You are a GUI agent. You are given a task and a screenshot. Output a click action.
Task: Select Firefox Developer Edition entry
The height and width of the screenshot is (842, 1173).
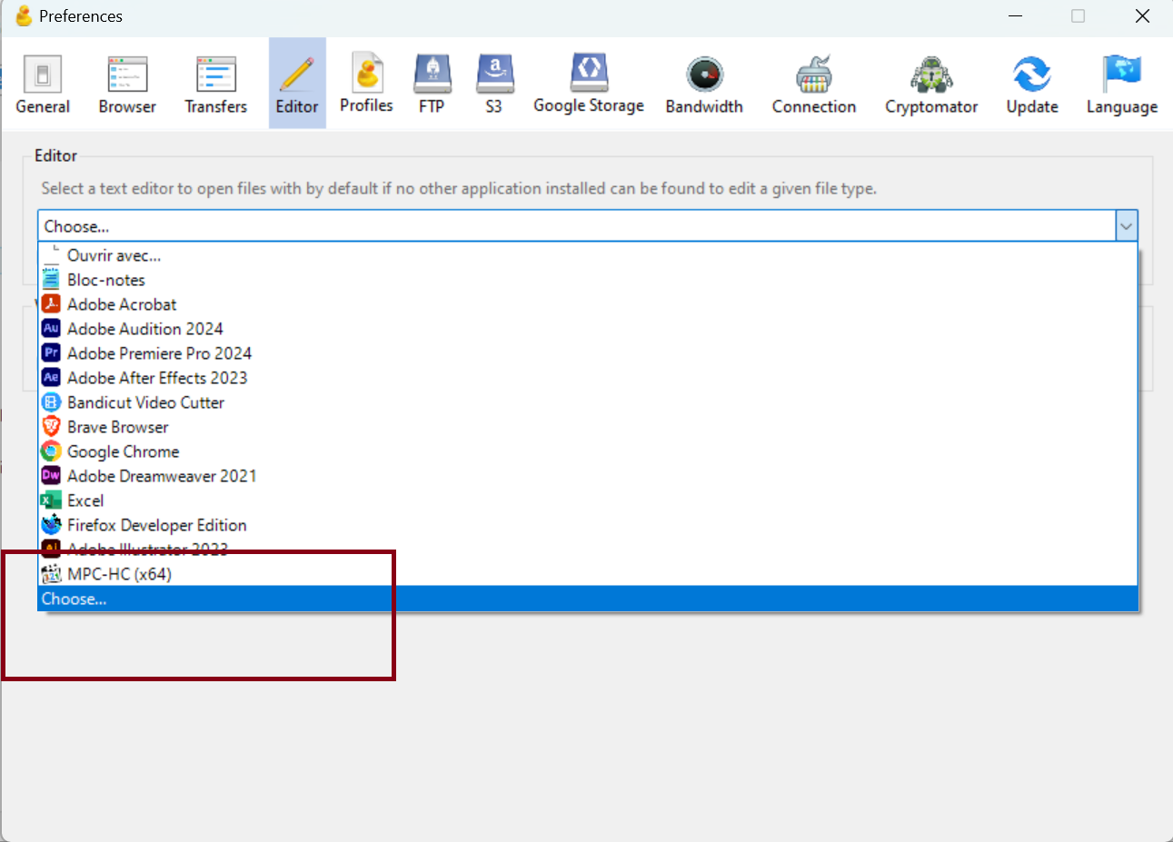click(x=588, y=525)
